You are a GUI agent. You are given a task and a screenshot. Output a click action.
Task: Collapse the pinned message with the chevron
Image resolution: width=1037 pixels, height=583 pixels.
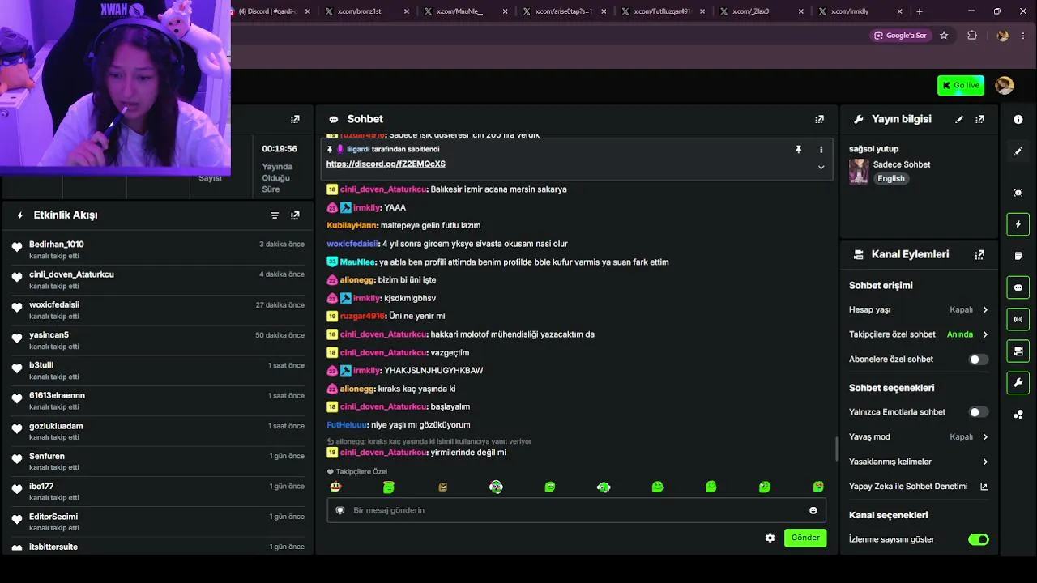[821, 167]
